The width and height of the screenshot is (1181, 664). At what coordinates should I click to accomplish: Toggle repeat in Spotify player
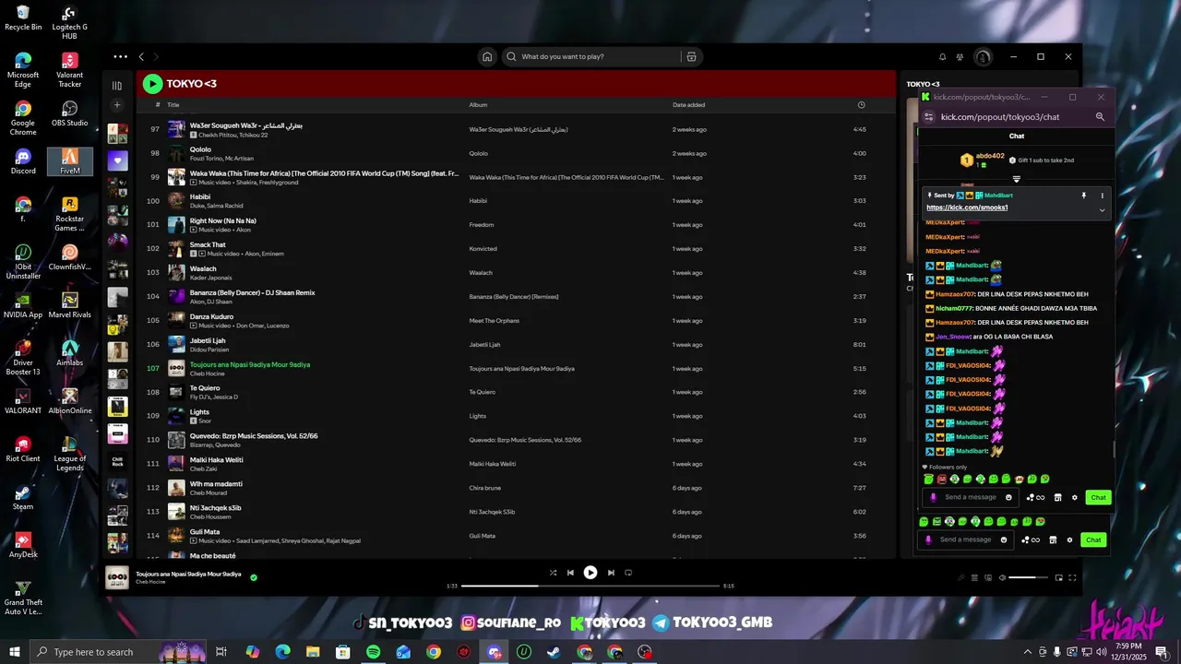(x=628, y=573)
